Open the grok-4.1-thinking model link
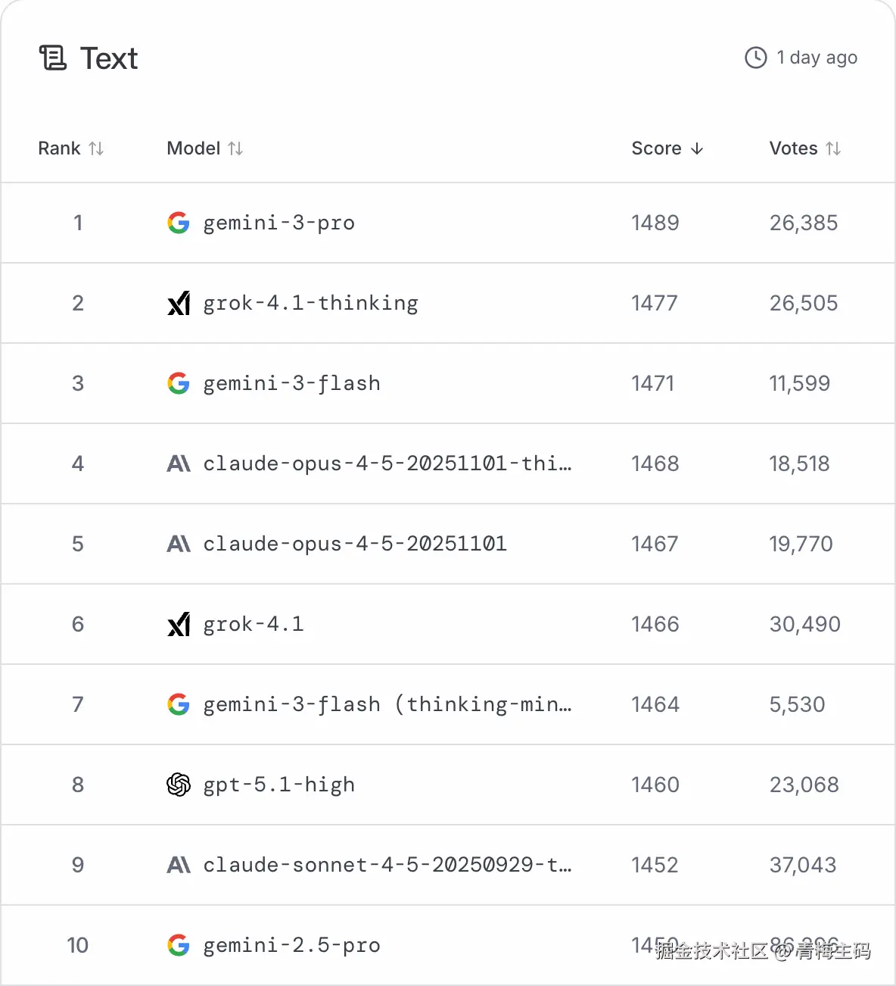The image size is (896, 986). 310,303
